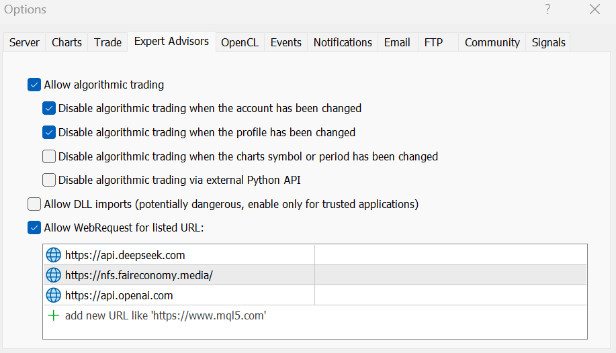616x353 pixels.
Task: Switch to the Server tab
Action: (24, 42)
